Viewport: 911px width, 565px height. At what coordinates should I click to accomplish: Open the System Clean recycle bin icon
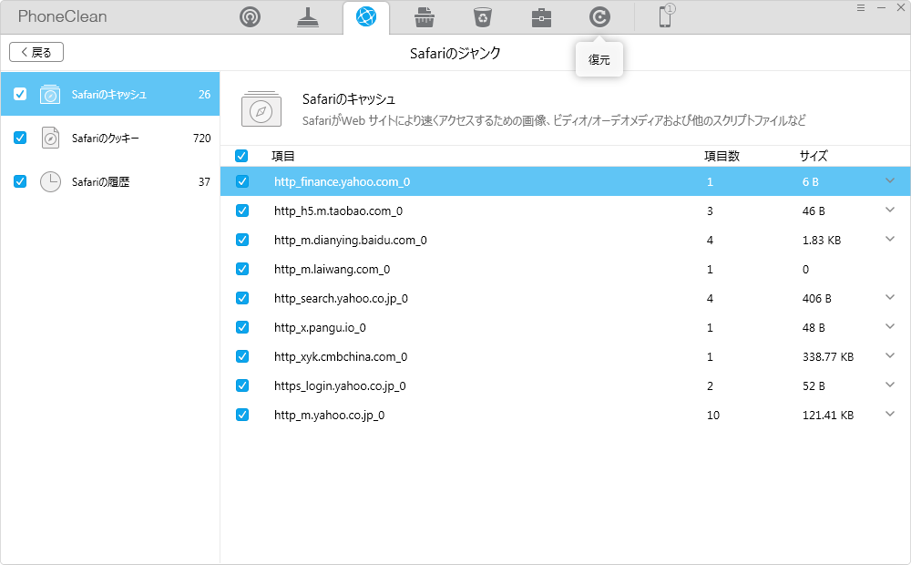pyautogui.click(x=483, y=17)
